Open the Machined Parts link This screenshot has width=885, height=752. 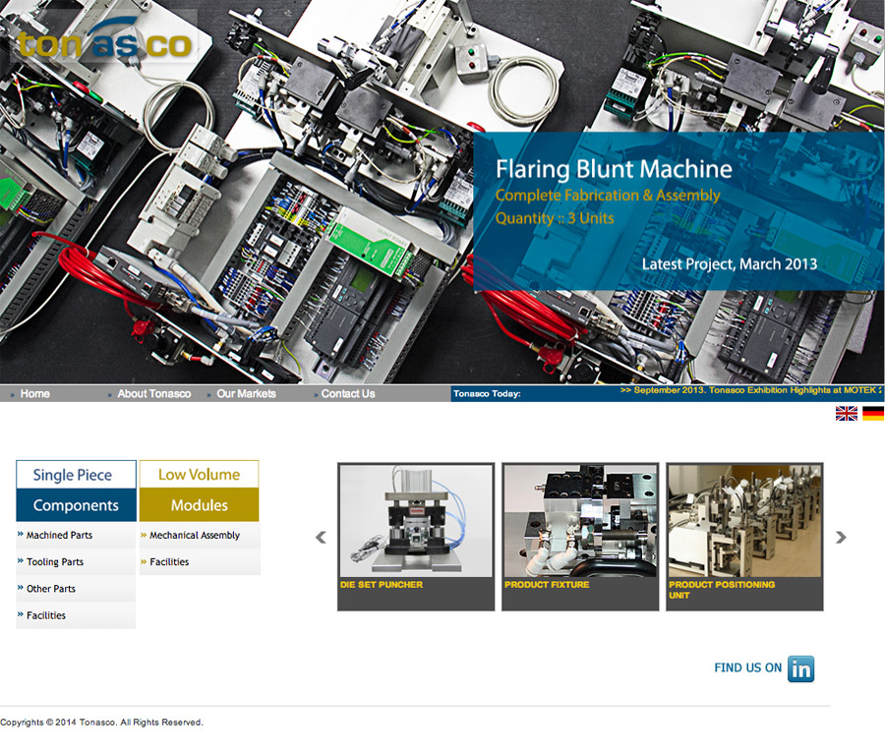pyautogui.click(x=59, y=536)
